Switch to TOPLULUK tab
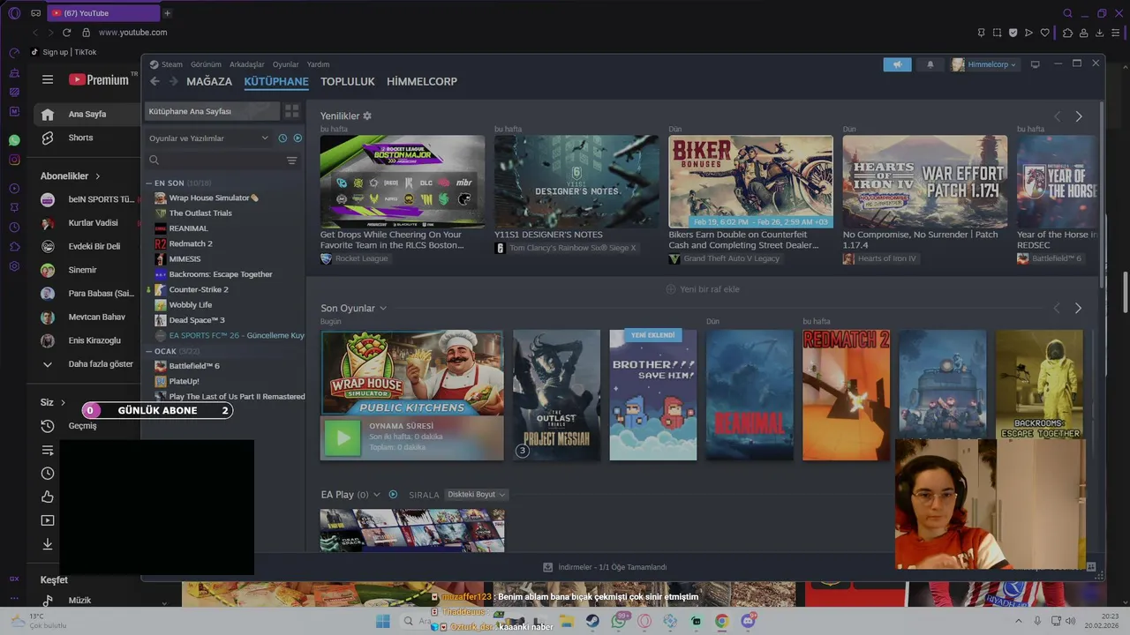Viewport: 1130px width, 635px height. coord(348,81)
